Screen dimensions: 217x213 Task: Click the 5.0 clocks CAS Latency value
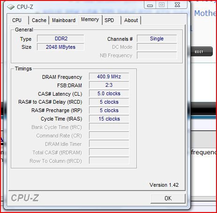point(109,93)
